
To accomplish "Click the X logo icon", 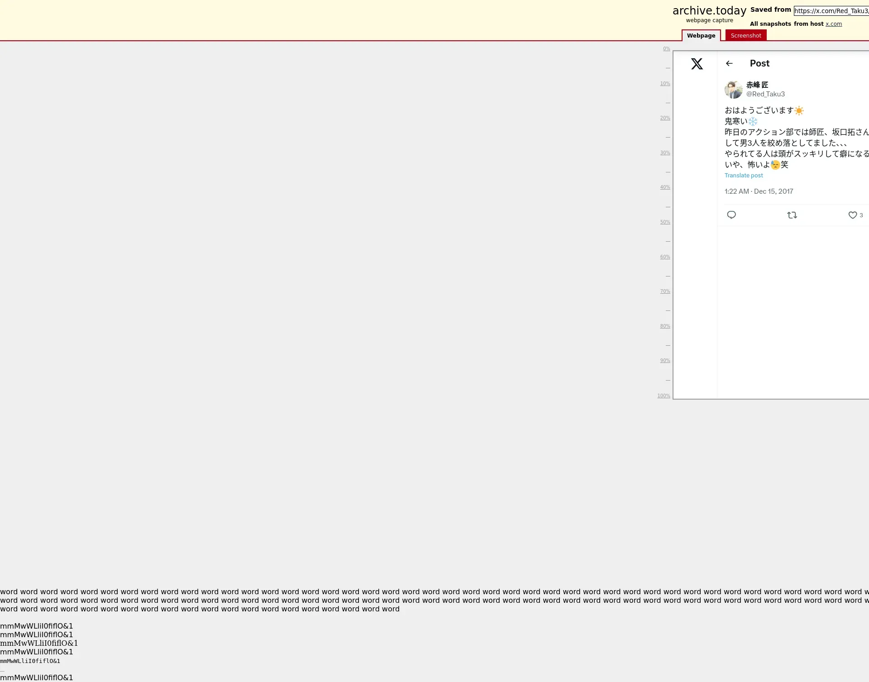I will [697, 64].
